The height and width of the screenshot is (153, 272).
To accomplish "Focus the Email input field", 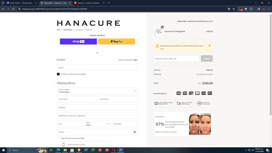I will [x=97, y=68].
